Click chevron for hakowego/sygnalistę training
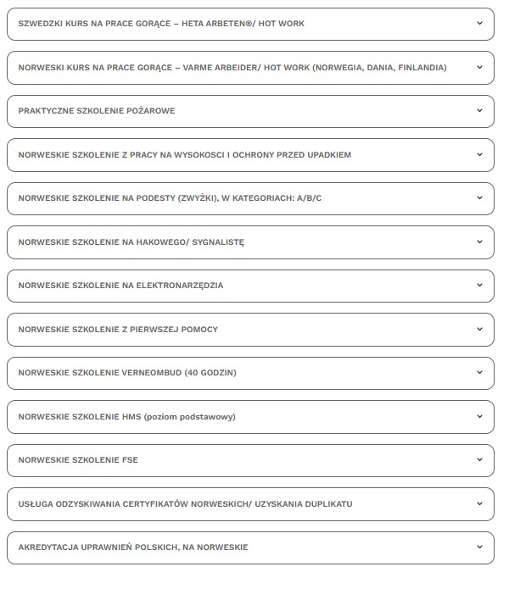Image resolution: width=509 pixels, height=589 pixels. coord(479,242)
